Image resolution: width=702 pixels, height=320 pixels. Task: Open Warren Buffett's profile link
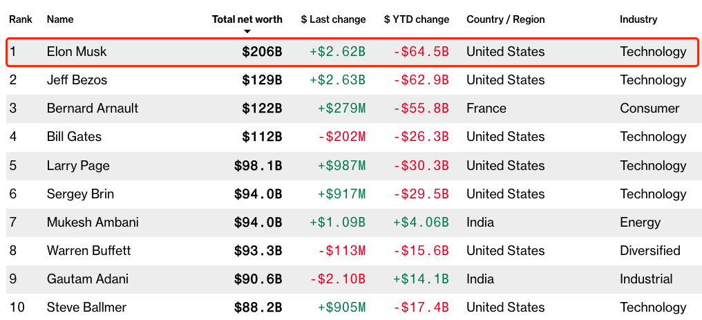[88, 251]
